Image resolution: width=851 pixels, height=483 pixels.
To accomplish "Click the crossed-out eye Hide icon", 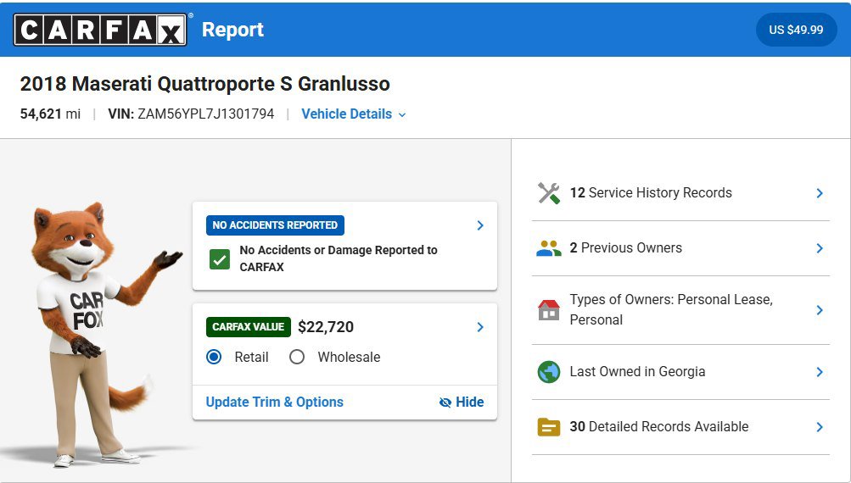I will pyautogui.click(x=445, y=402).
